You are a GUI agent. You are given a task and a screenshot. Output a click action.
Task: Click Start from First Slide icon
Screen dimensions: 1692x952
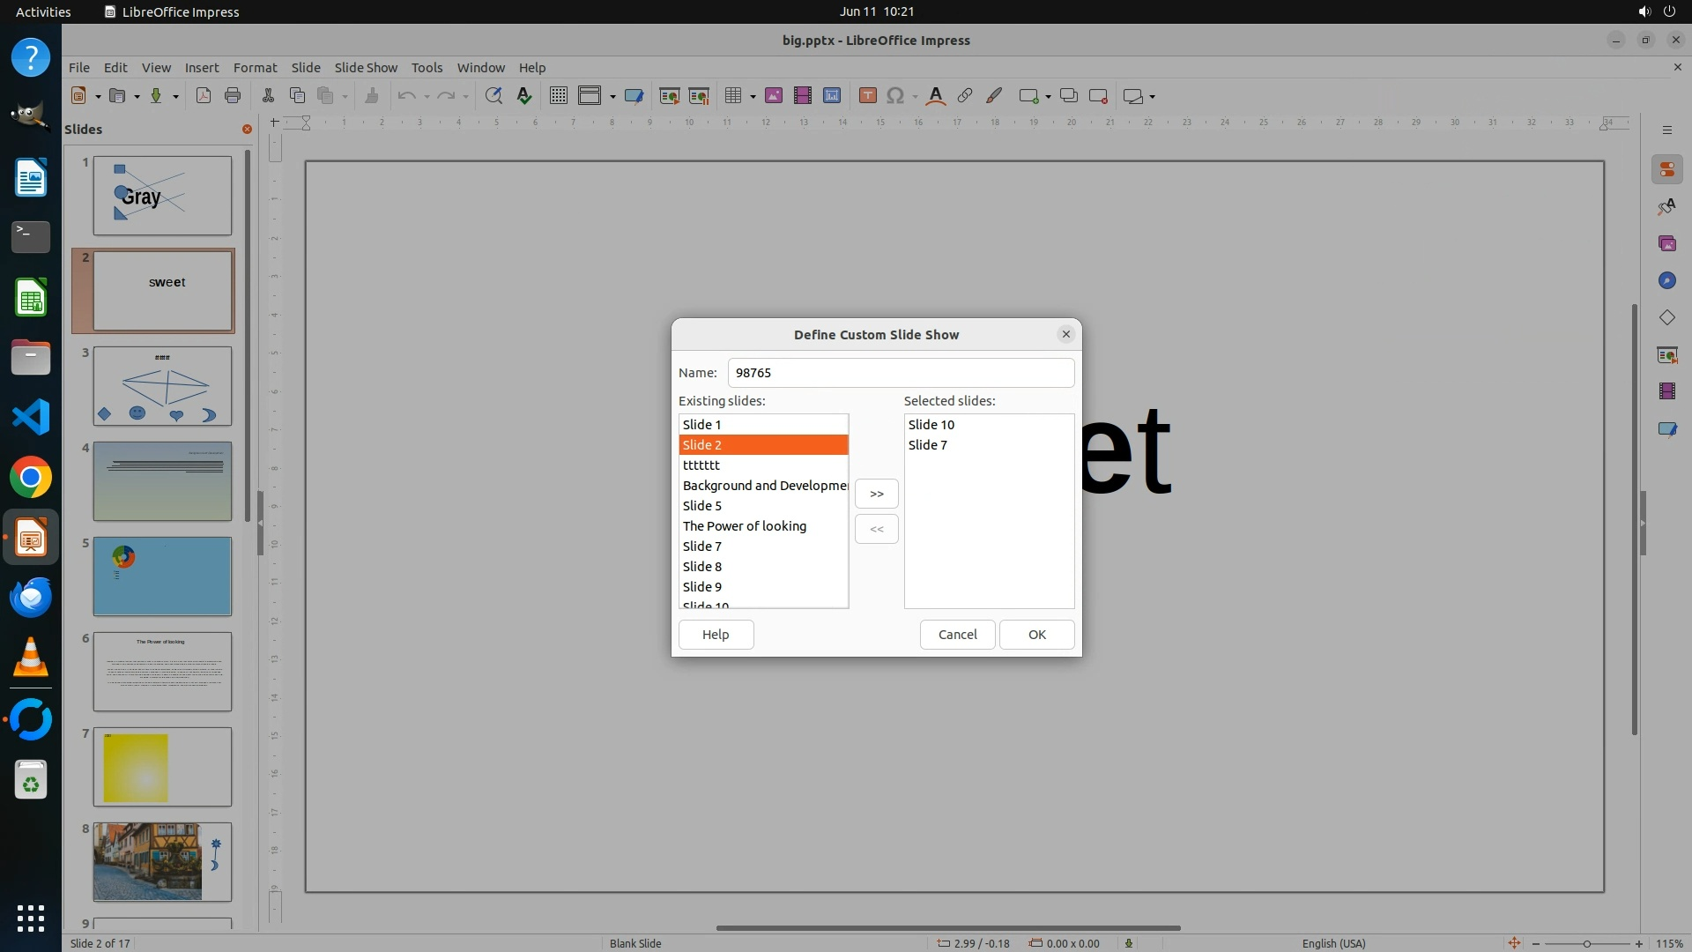[670, 96]
